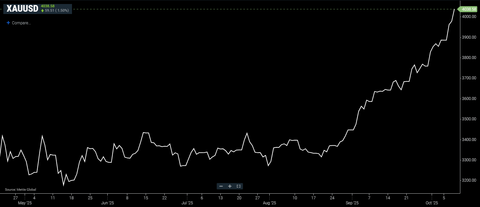Click the Oct '25 month label
This screenshot has height=207, width=480.
[432, 203]
